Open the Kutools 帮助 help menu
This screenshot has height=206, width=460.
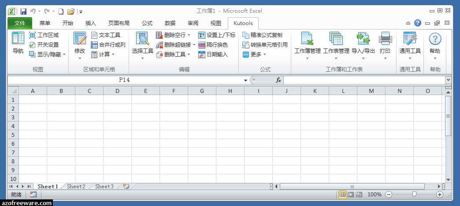click(435, 45)
